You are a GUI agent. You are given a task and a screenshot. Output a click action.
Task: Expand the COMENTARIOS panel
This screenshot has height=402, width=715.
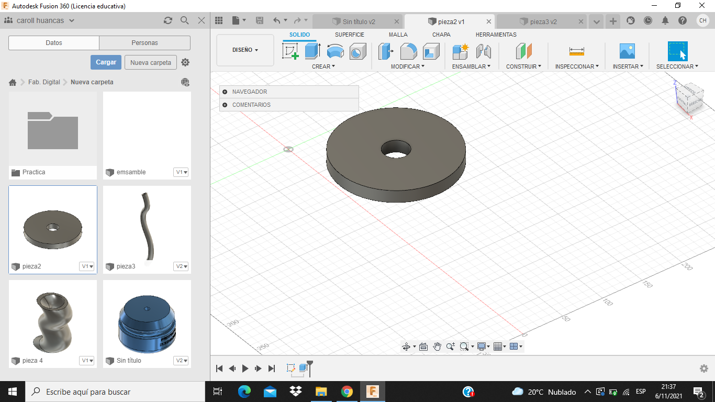[225, 105]
